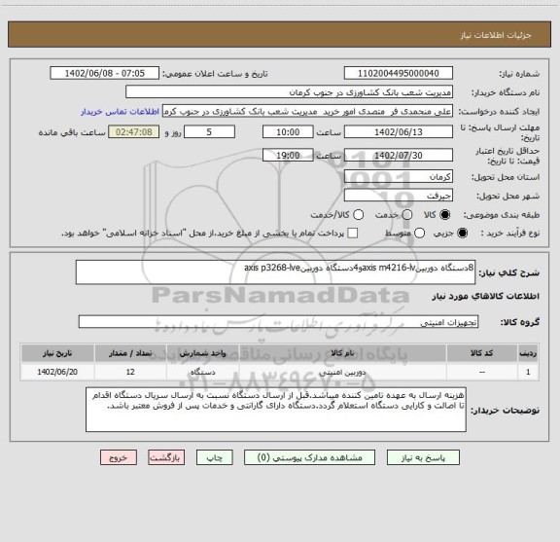Click the بازگشت back button
Viewport: 560px width, 542px height.
pos(166,457)
